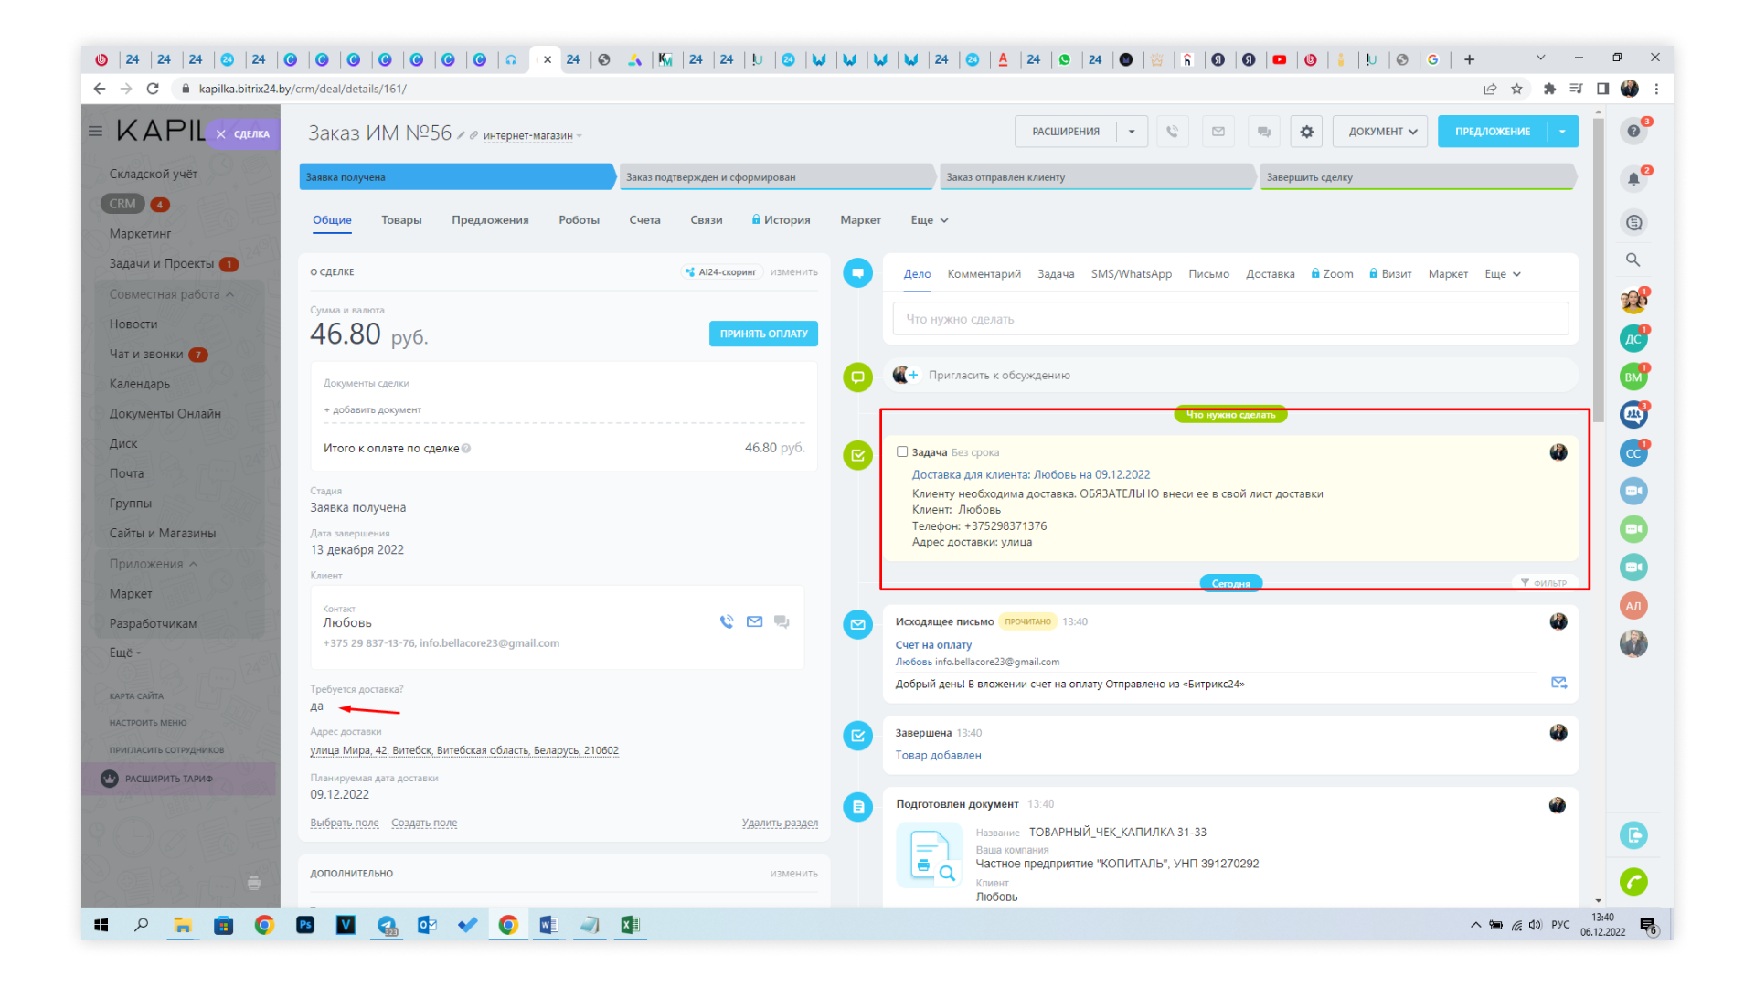Viewport: 1755px width, 987px height.
Task: Click the settings gear icon in deal header
Action: [x=1306, y=132]
